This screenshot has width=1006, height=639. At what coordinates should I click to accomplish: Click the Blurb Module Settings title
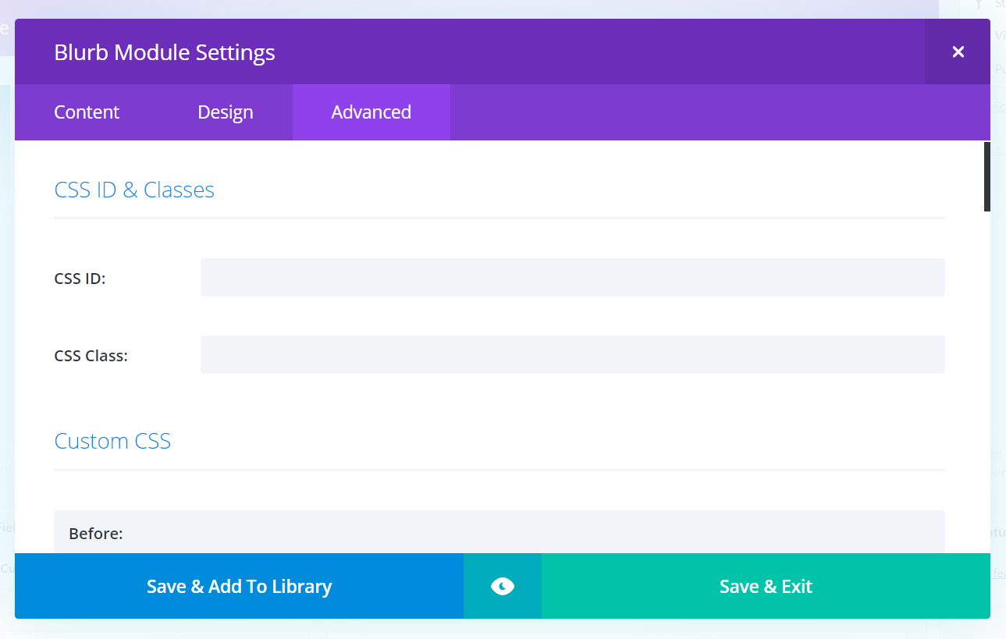[x=165, y=52]
